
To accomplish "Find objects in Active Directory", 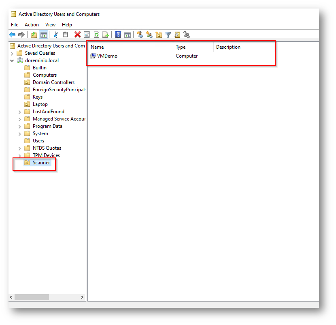I will pyautogui.click(x=177, y=34).
